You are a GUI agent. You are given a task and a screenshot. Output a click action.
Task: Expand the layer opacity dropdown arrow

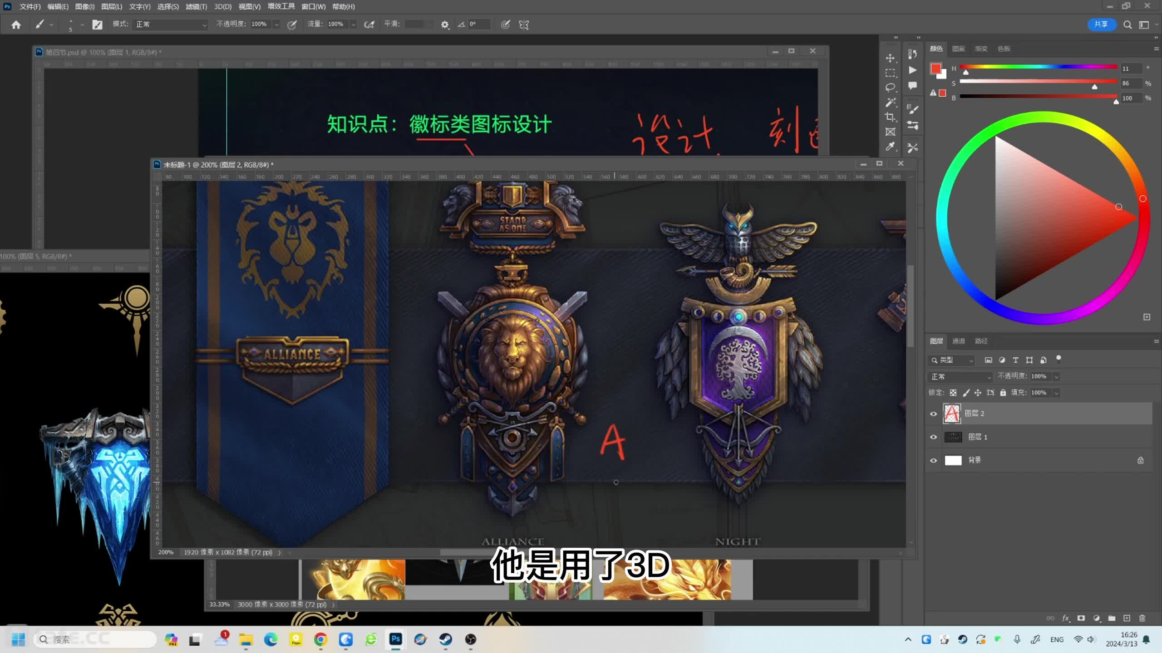pyautogui.click(x=1056, y=376)
